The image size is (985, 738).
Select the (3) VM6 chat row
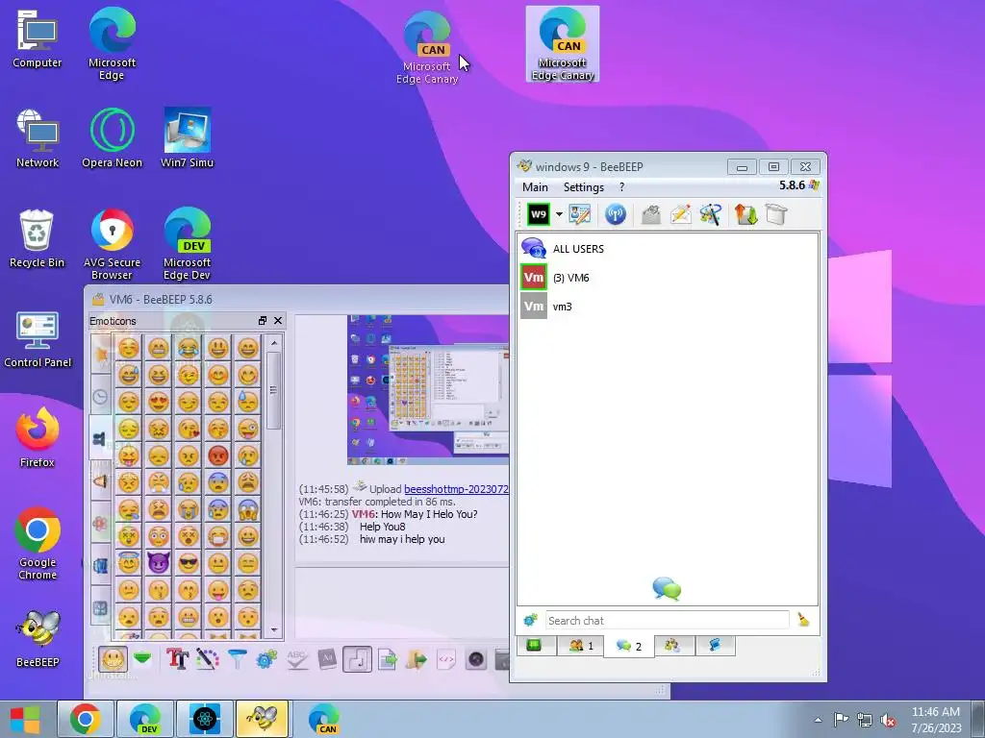point(668,278)
